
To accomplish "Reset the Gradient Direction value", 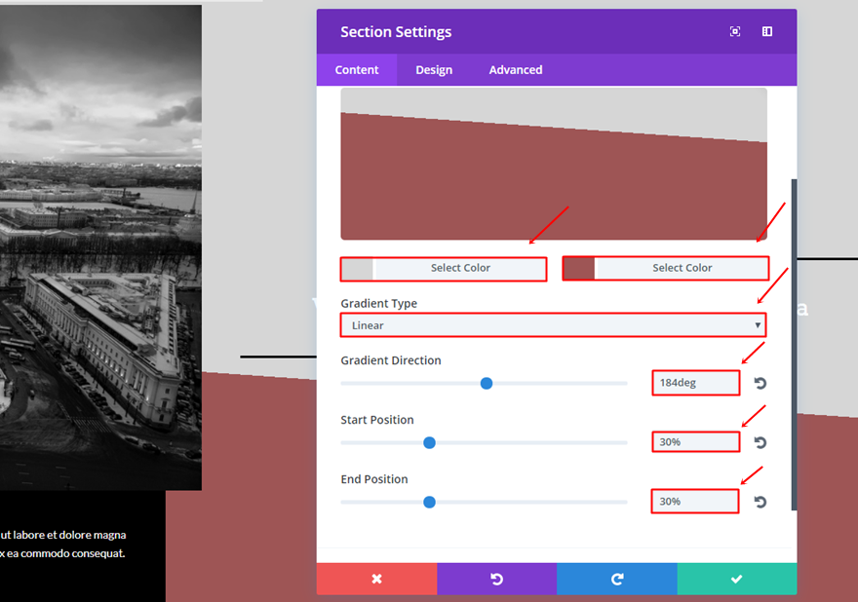I will point(760,384).
